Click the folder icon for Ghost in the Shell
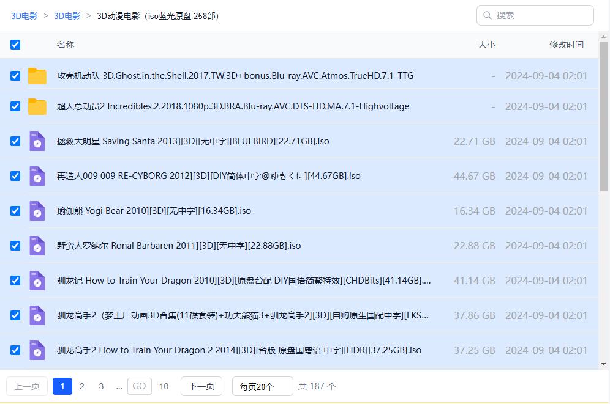Viewport: 610px width, 404px height. [37, 76]
